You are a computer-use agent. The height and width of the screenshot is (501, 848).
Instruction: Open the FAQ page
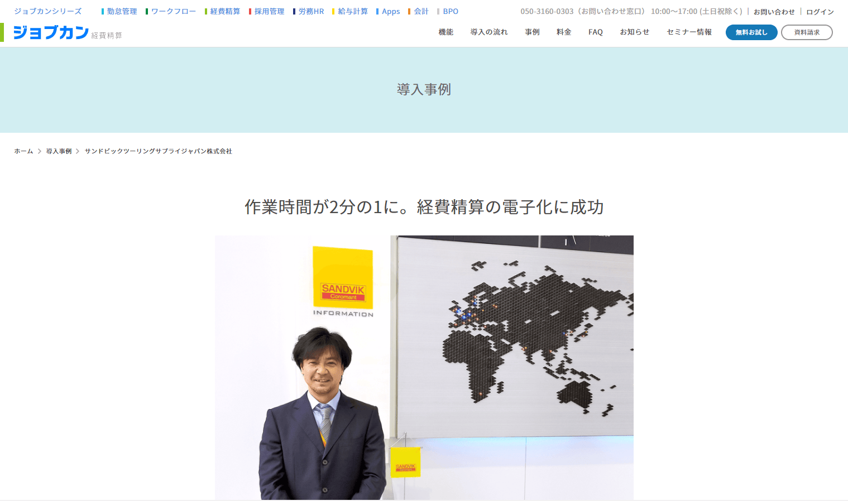(596, 32)
